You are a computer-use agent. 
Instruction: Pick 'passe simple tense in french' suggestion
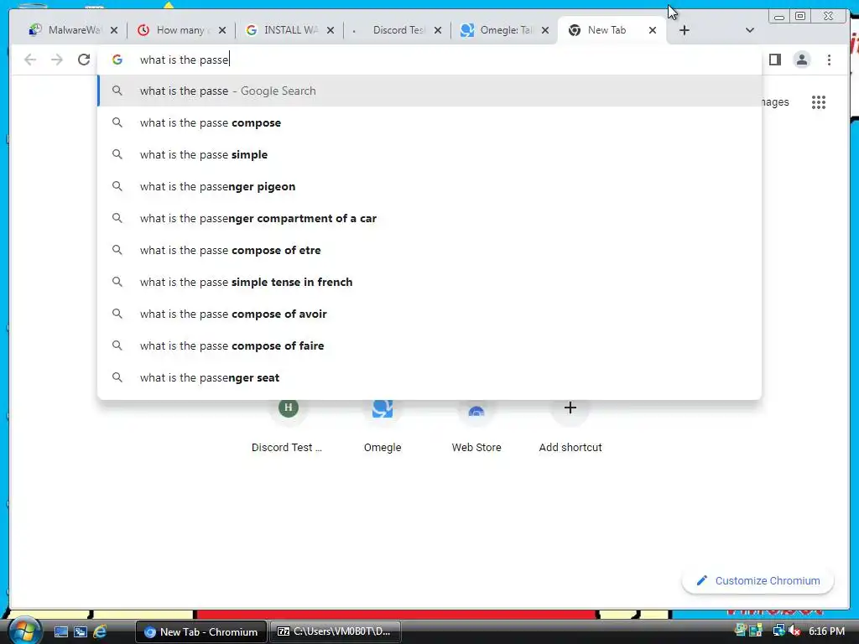click(x=429, y=282)
